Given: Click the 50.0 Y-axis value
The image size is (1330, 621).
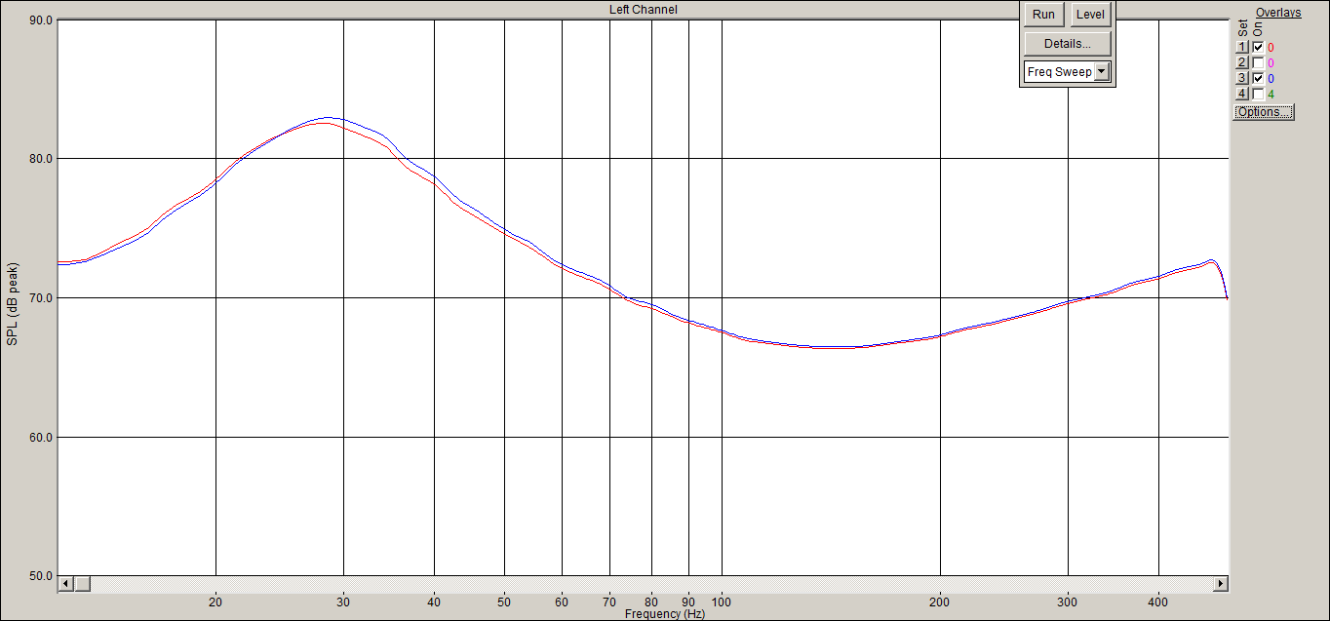Looking at the screenshot, I should [x=41, y=575].
